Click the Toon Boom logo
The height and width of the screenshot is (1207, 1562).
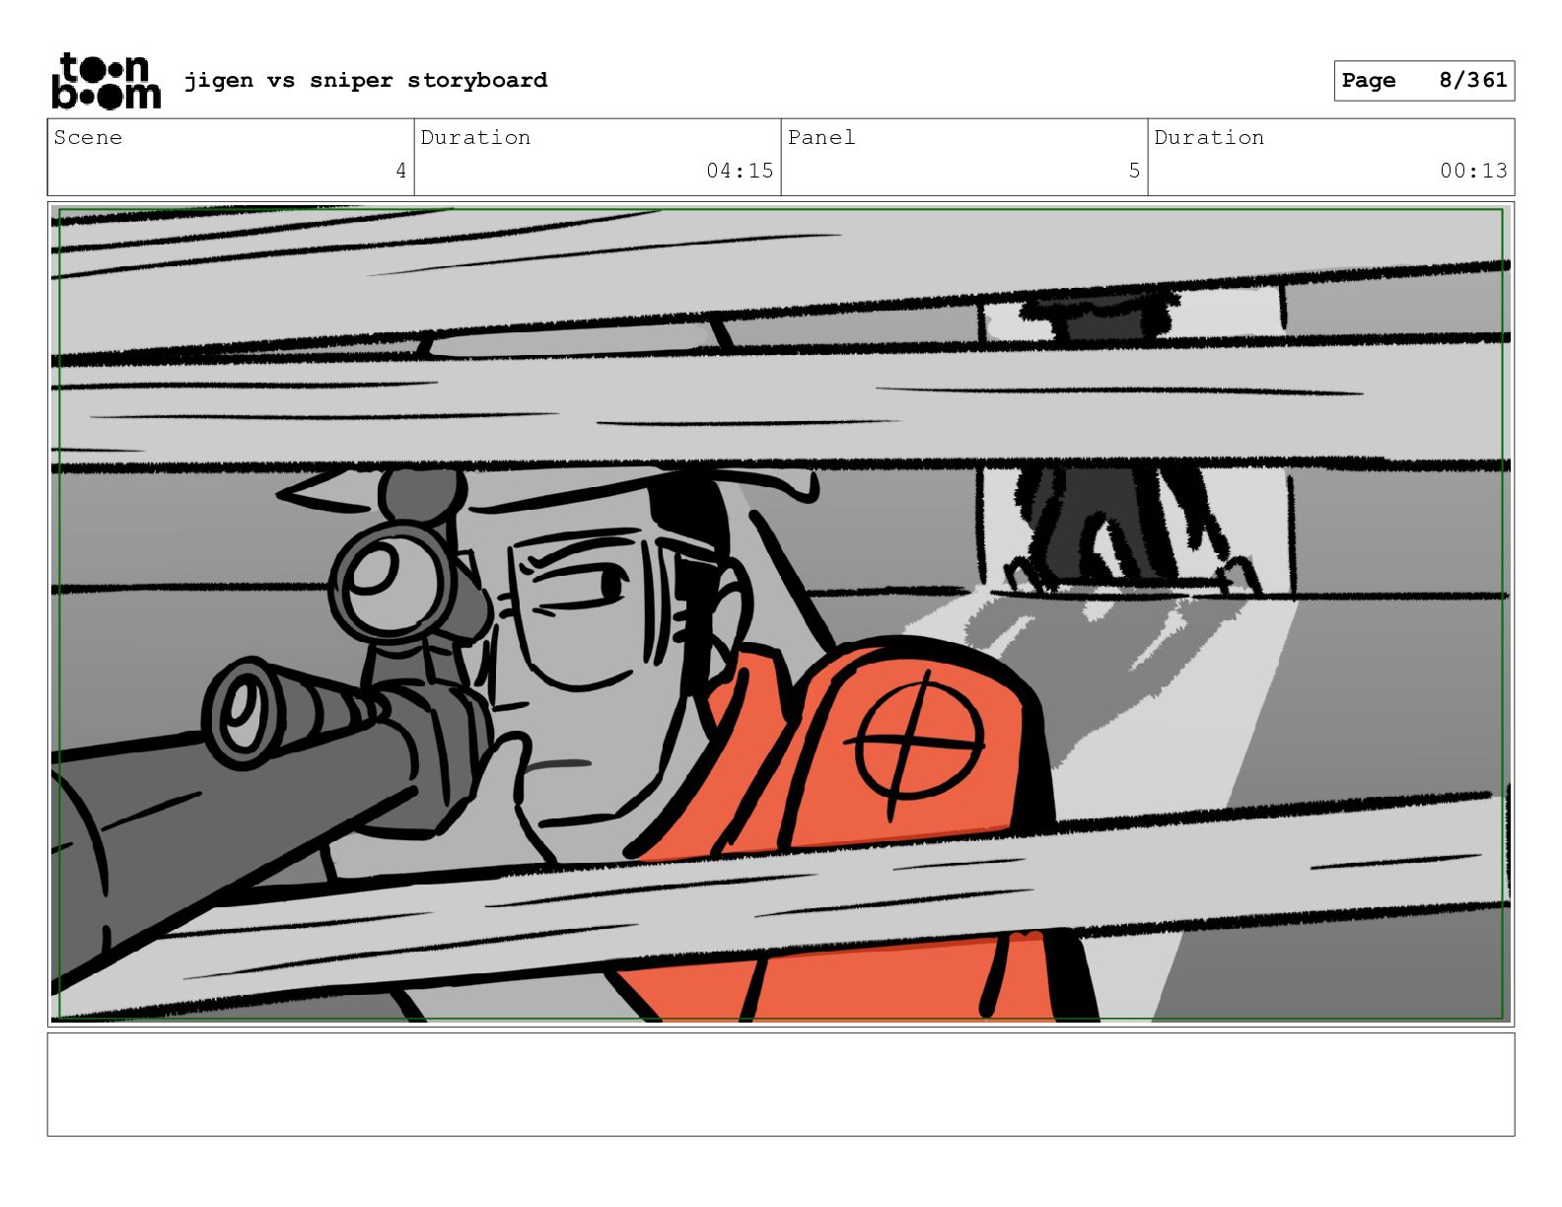[x=106, y=81]
